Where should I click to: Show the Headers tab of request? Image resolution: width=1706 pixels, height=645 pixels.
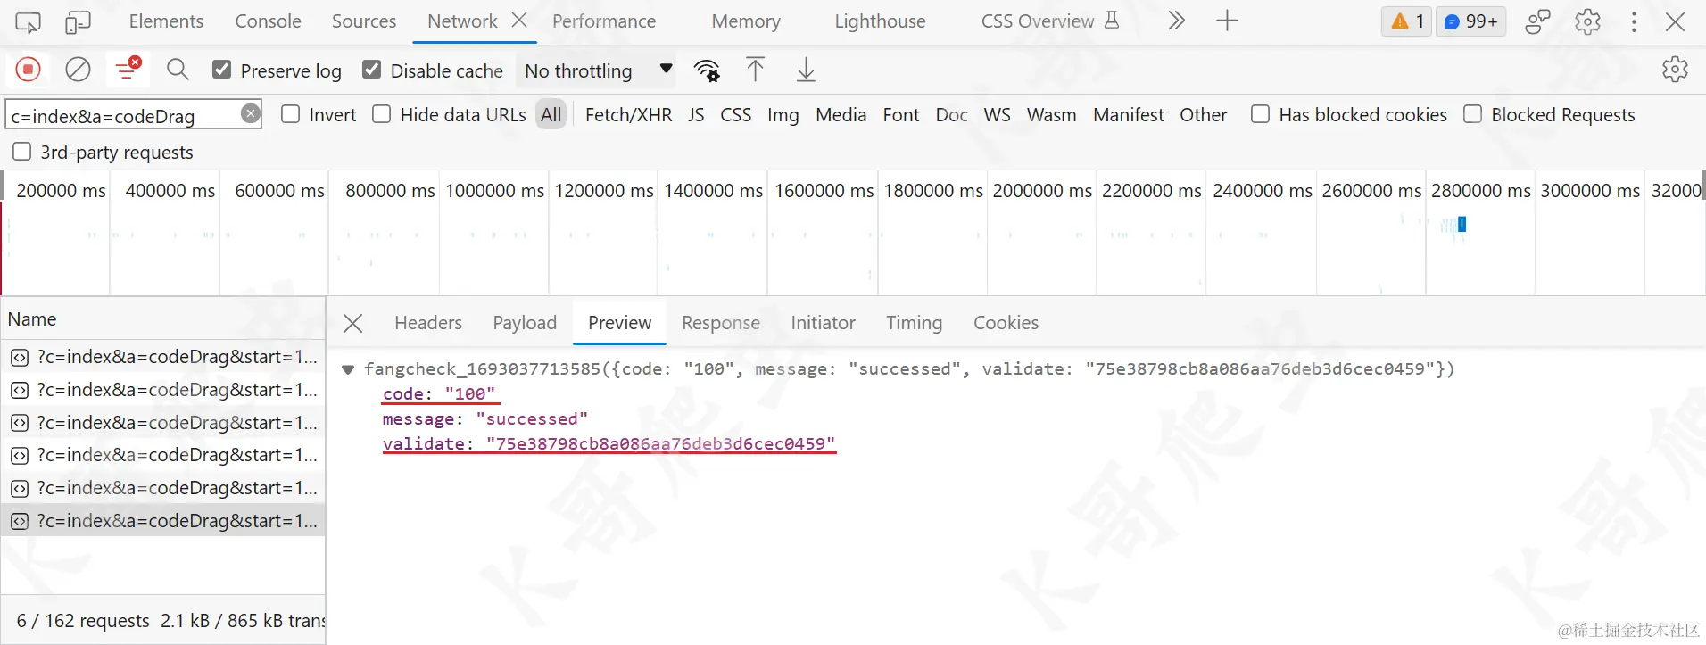pos(428,323)
